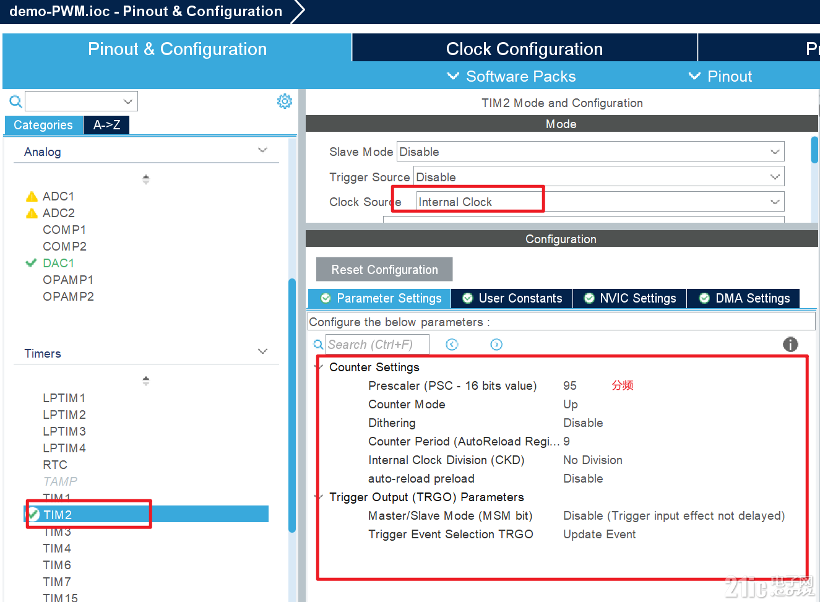Click the ADC1 warning icon
The image size is (820, 602).
32,196
